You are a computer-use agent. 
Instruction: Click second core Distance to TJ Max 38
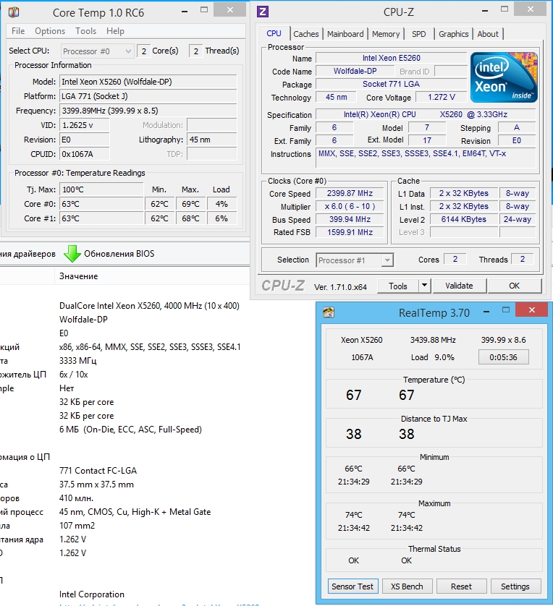click(407, 434)
